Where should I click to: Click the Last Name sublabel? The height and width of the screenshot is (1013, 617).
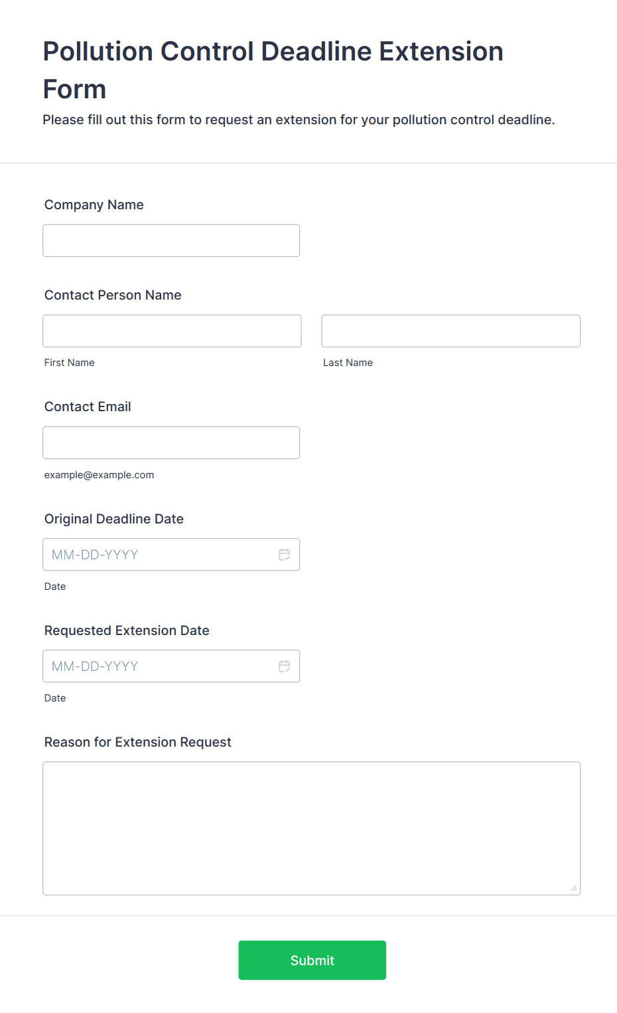(x=348, y=363)
